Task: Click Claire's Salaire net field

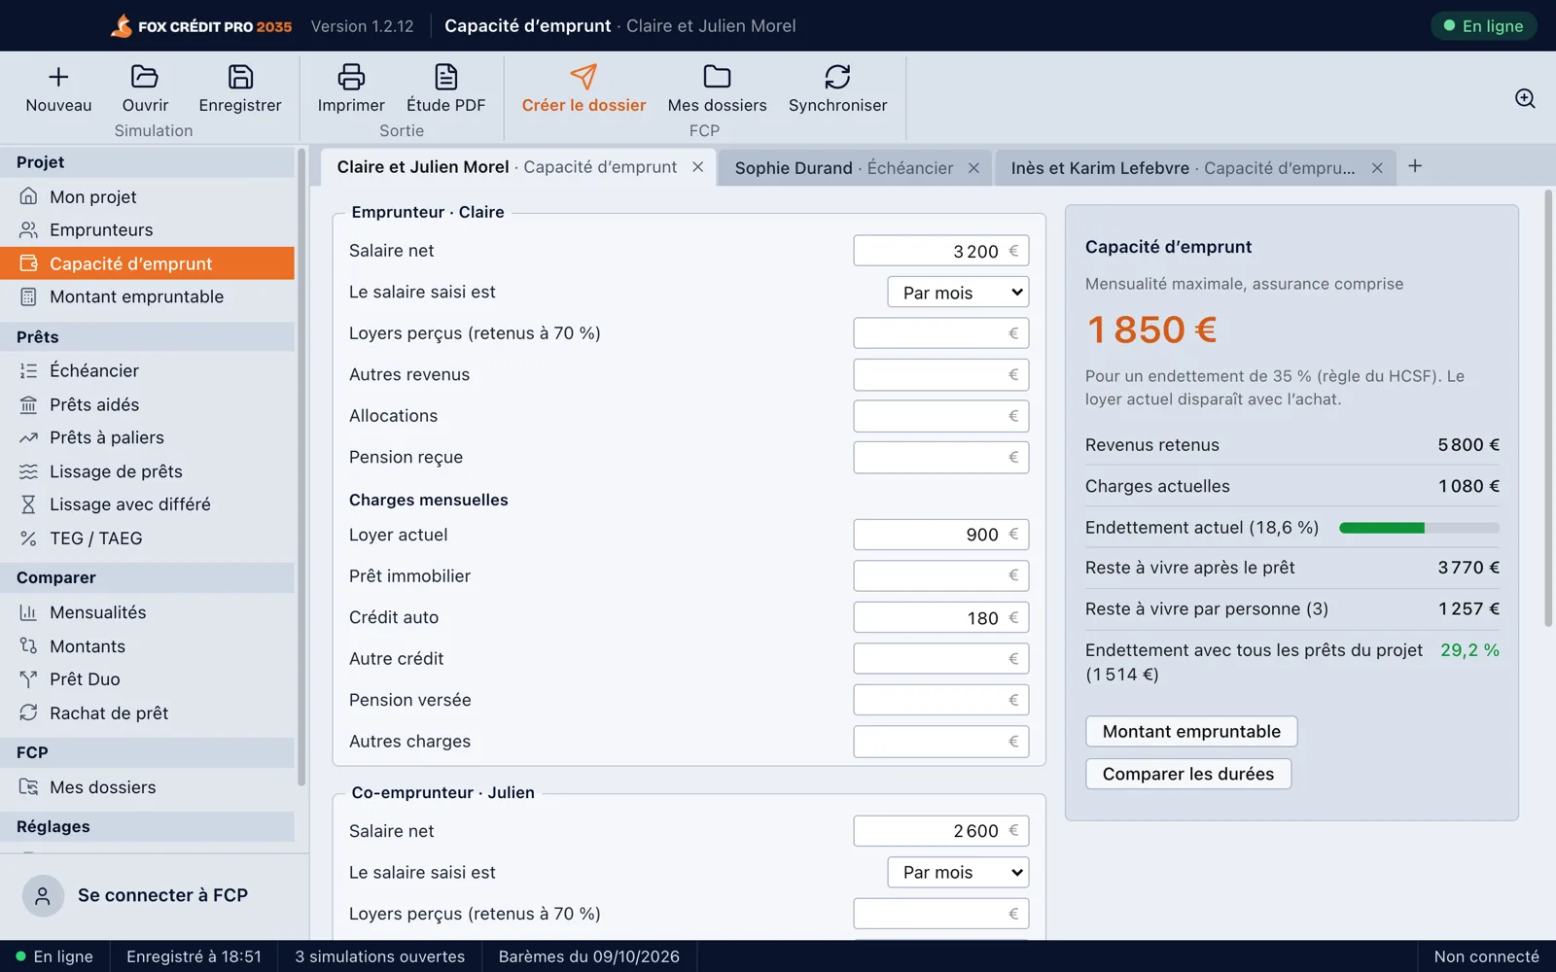Action: [x=940, y=251]
